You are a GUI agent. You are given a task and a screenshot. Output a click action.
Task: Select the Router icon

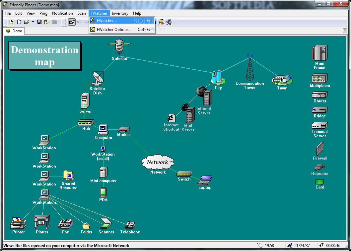pos(320,95)
